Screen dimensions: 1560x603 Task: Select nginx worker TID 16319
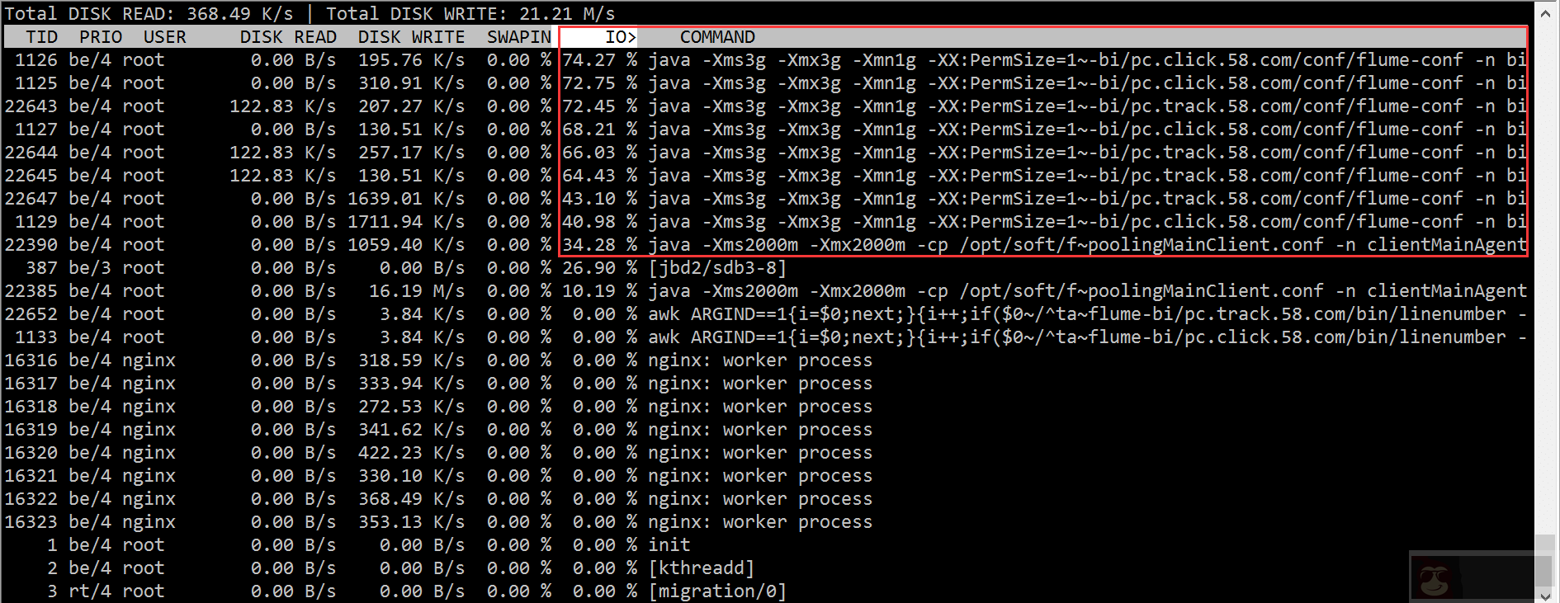438,430
